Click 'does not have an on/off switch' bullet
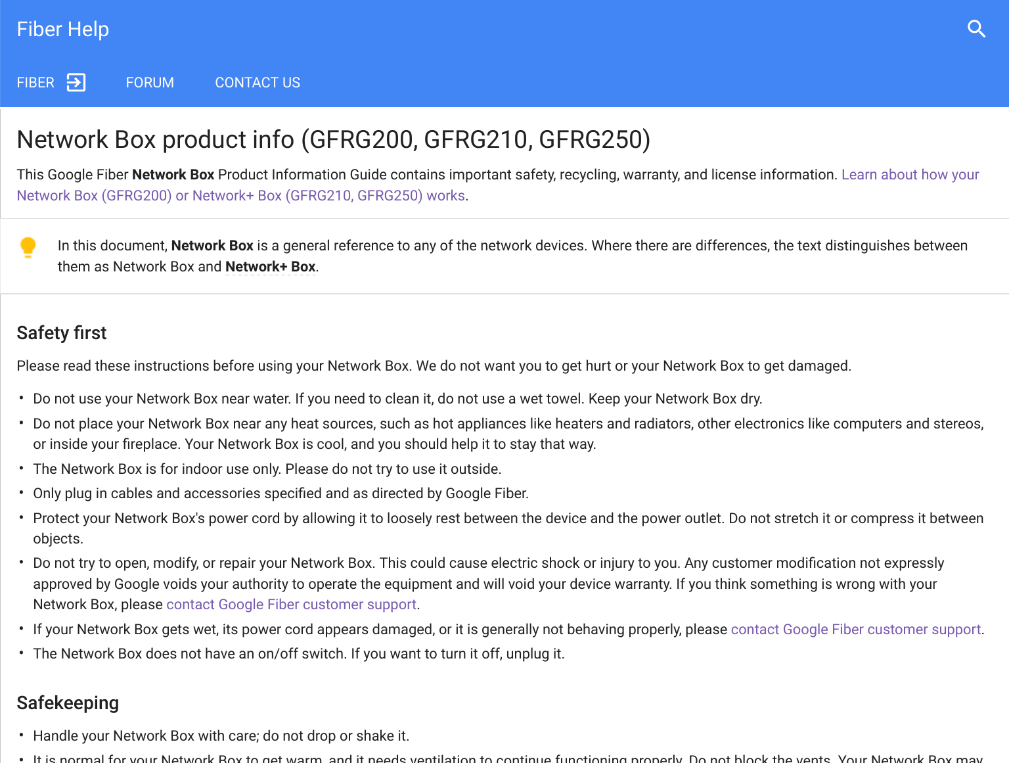This screenshot has width=1009, height=763. [299, 654]
